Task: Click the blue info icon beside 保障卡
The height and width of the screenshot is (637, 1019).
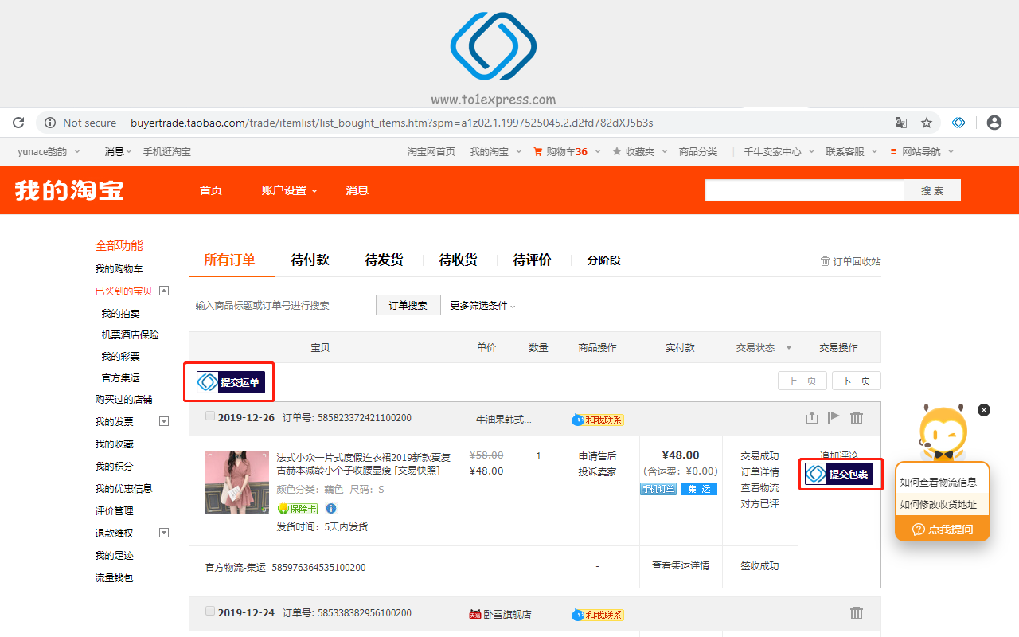Action: 330,508
